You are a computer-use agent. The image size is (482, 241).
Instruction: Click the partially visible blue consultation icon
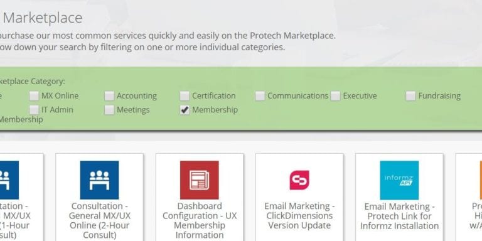(x=9, y=180)
